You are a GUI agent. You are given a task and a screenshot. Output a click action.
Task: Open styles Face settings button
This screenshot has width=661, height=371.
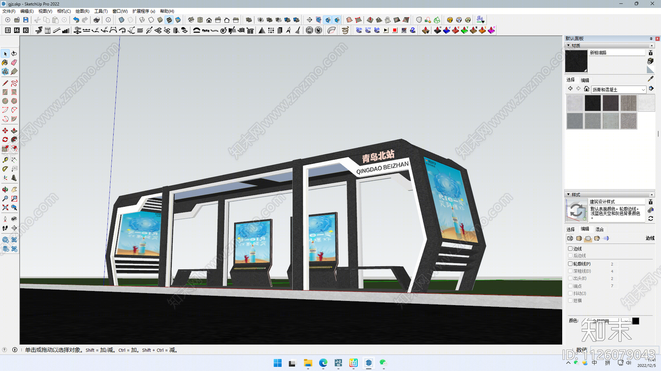click(579, 238)
